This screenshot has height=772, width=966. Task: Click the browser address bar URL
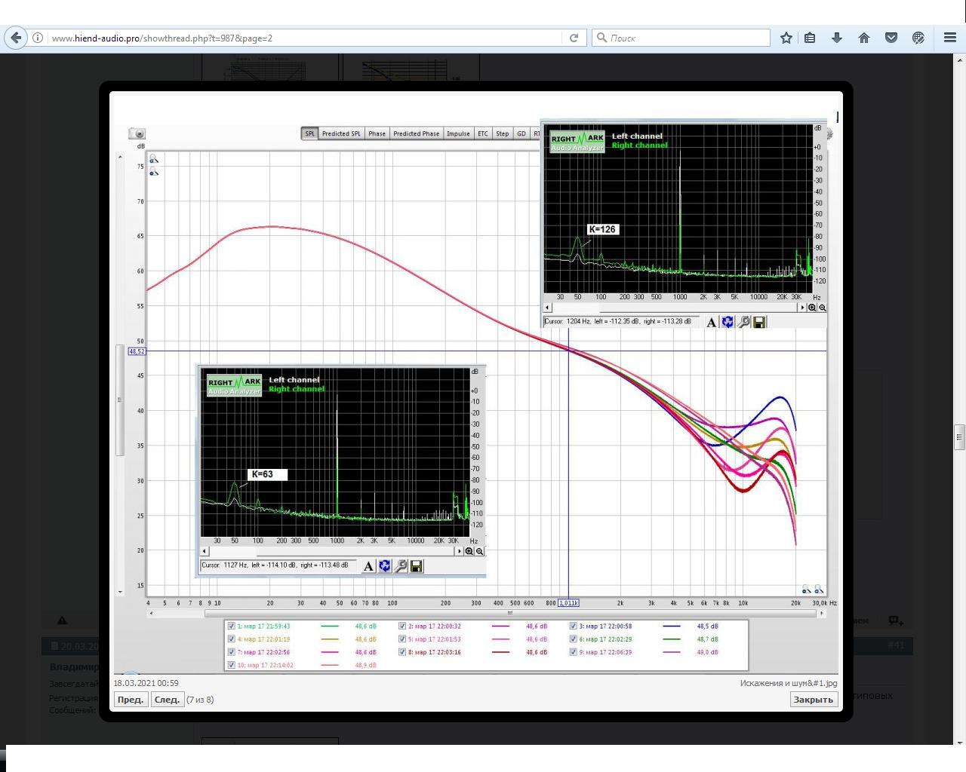click(162, 38)
